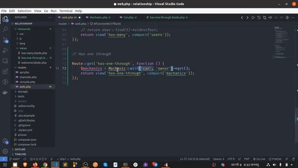Screen dimensions: 298x168
Task: Open the notifications bell in status bar
Action: tap(293, 159)
